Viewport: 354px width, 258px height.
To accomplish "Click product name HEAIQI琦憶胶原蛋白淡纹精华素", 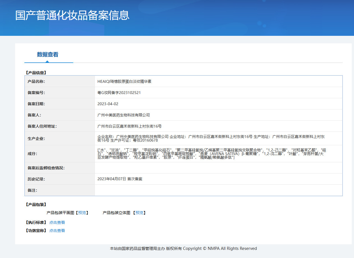I will pos(124,81).
